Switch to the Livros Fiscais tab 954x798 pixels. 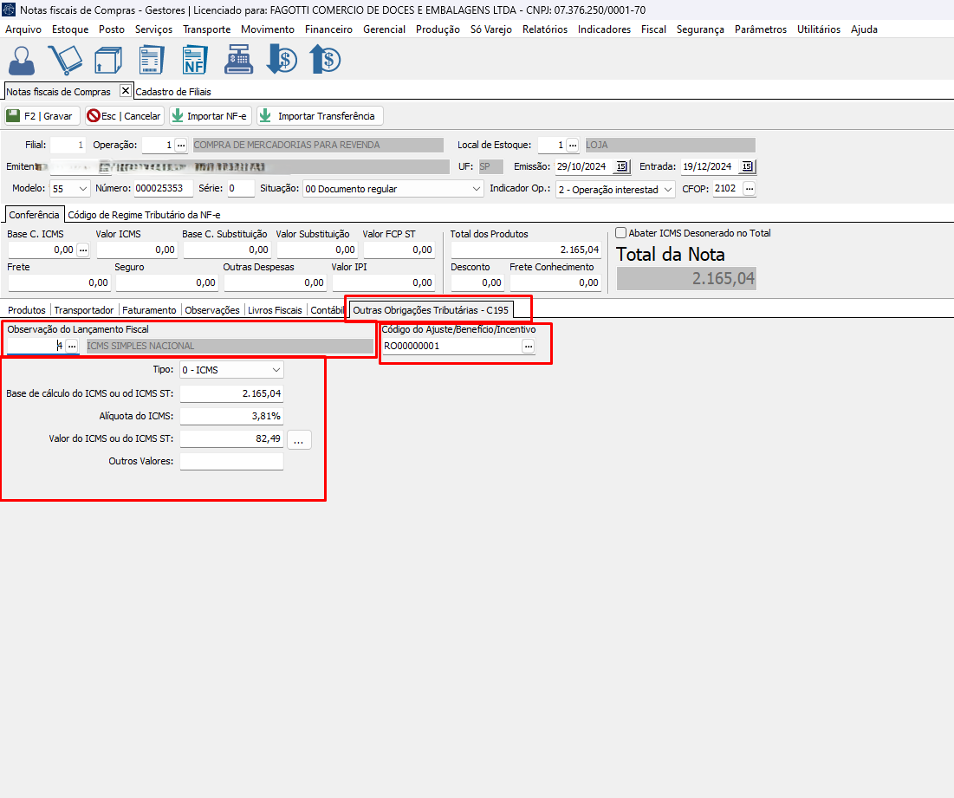(275, 310)
